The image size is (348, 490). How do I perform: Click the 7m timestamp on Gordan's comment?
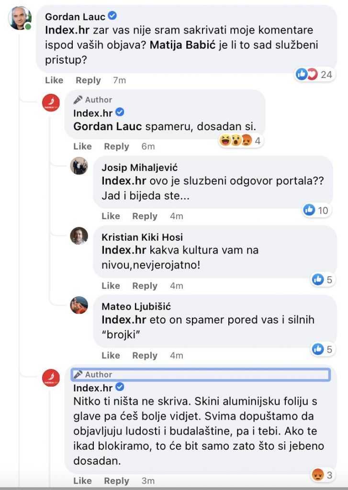(119, 80)
